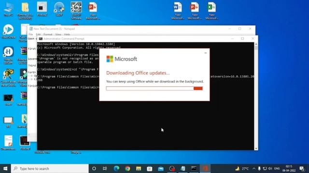This screenshot has height=173, width=309.
Task: Open the Video desktop file icon
Action: click(x=8, y=100)
